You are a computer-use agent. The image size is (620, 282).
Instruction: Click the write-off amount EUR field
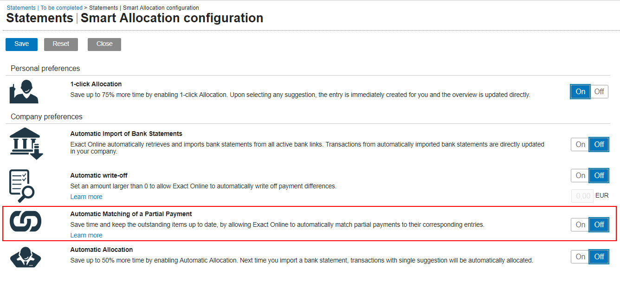pyautogui.click(x=582, y=196)
